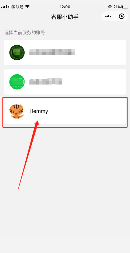130x253 pixels.
Task: Tap the cellular signal bars icon
Action: click(4, 7)
